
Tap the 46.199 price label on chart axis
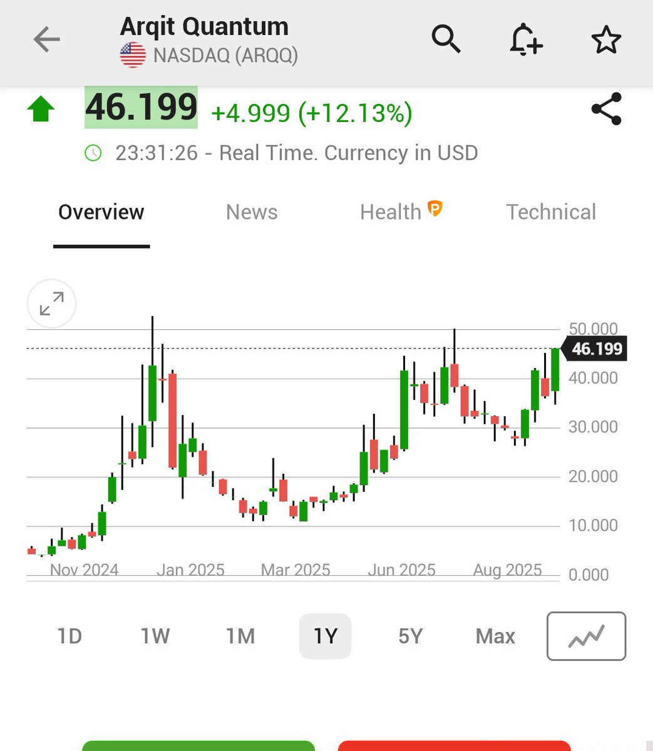point(595,349)
